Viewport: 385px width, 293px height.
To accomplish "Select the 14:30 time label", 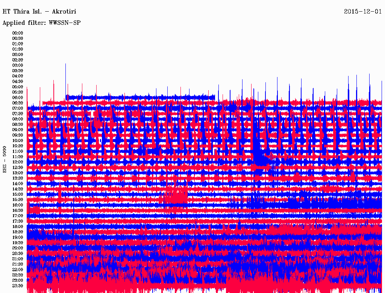I will pyautogui.click(x=18, y=189).
